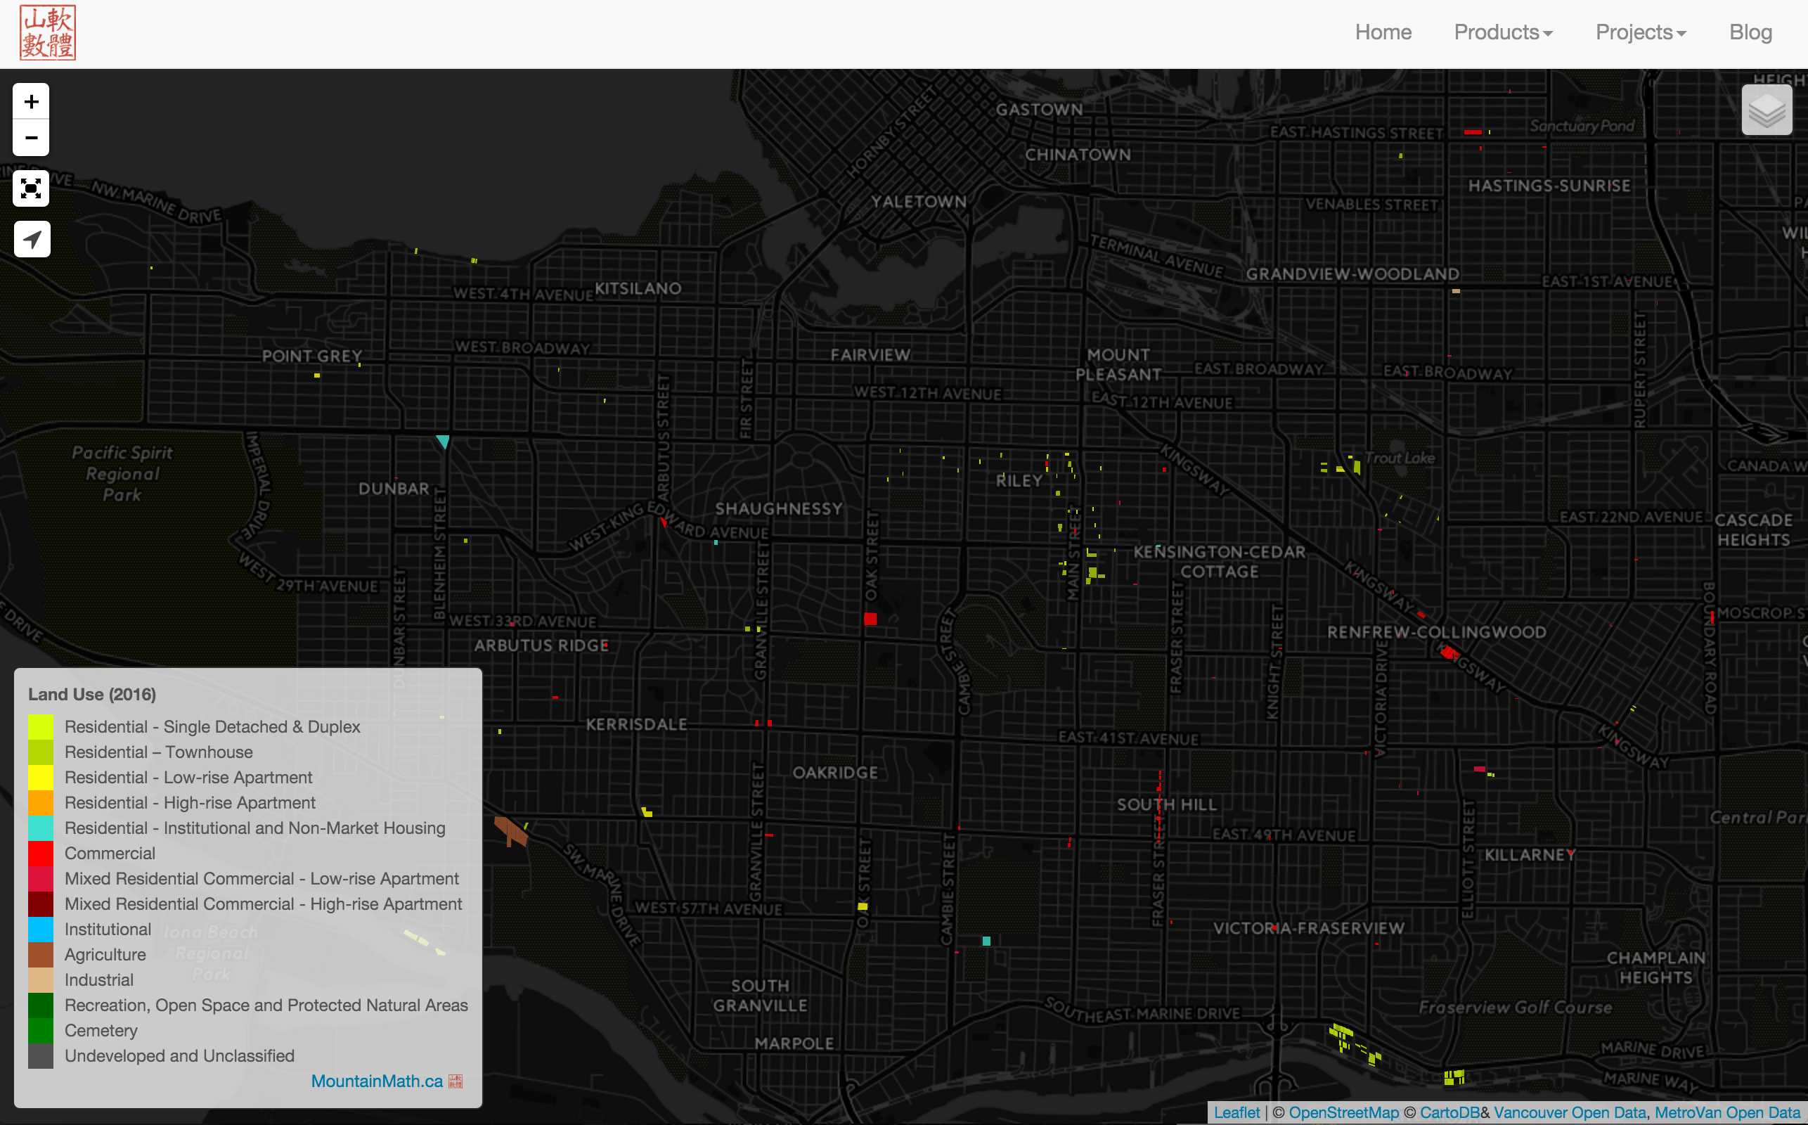Click the Commercial red legend swatch

41,854
